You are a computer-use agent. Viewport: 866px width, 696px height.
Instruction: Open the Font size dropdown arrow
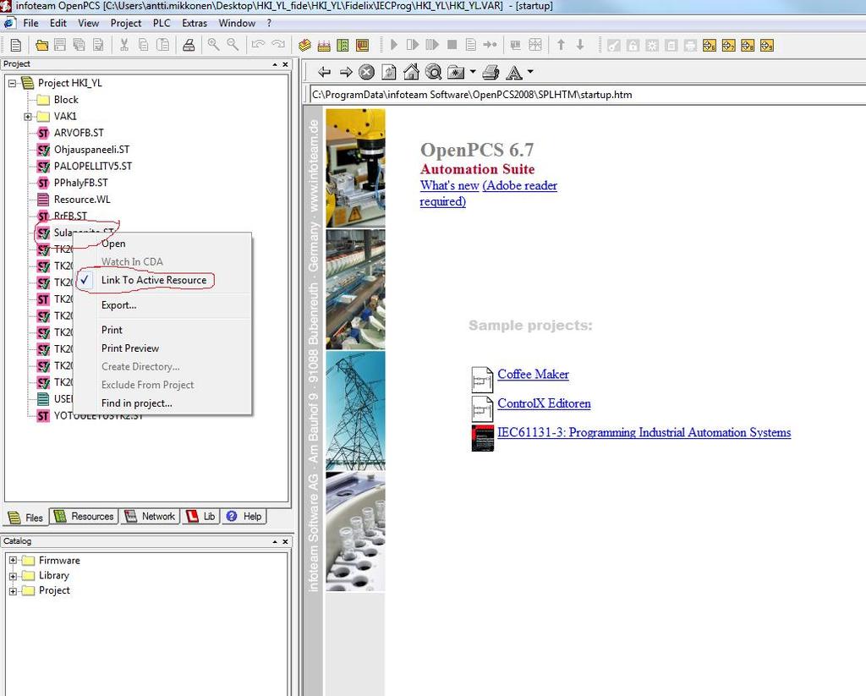pos(530,72)
